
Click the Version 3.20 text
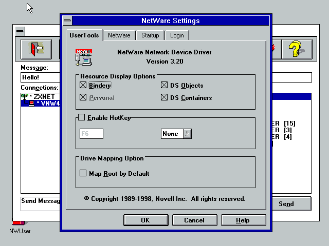click(x=164, y=61)
